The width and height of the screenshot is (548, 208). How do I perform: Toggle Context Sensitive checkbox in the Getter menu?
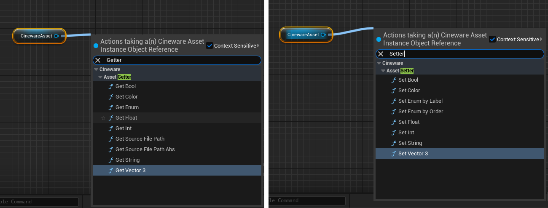point(210,45)
